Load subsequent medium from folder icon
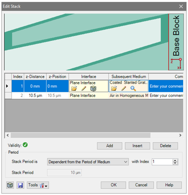The image size is (188, 195). pyautogui.click(x=114, y=88)
